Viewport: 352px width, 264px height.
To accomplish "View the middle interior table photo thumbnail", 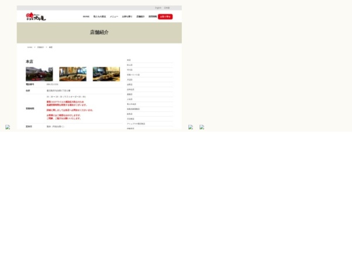I will pos(73,74).
